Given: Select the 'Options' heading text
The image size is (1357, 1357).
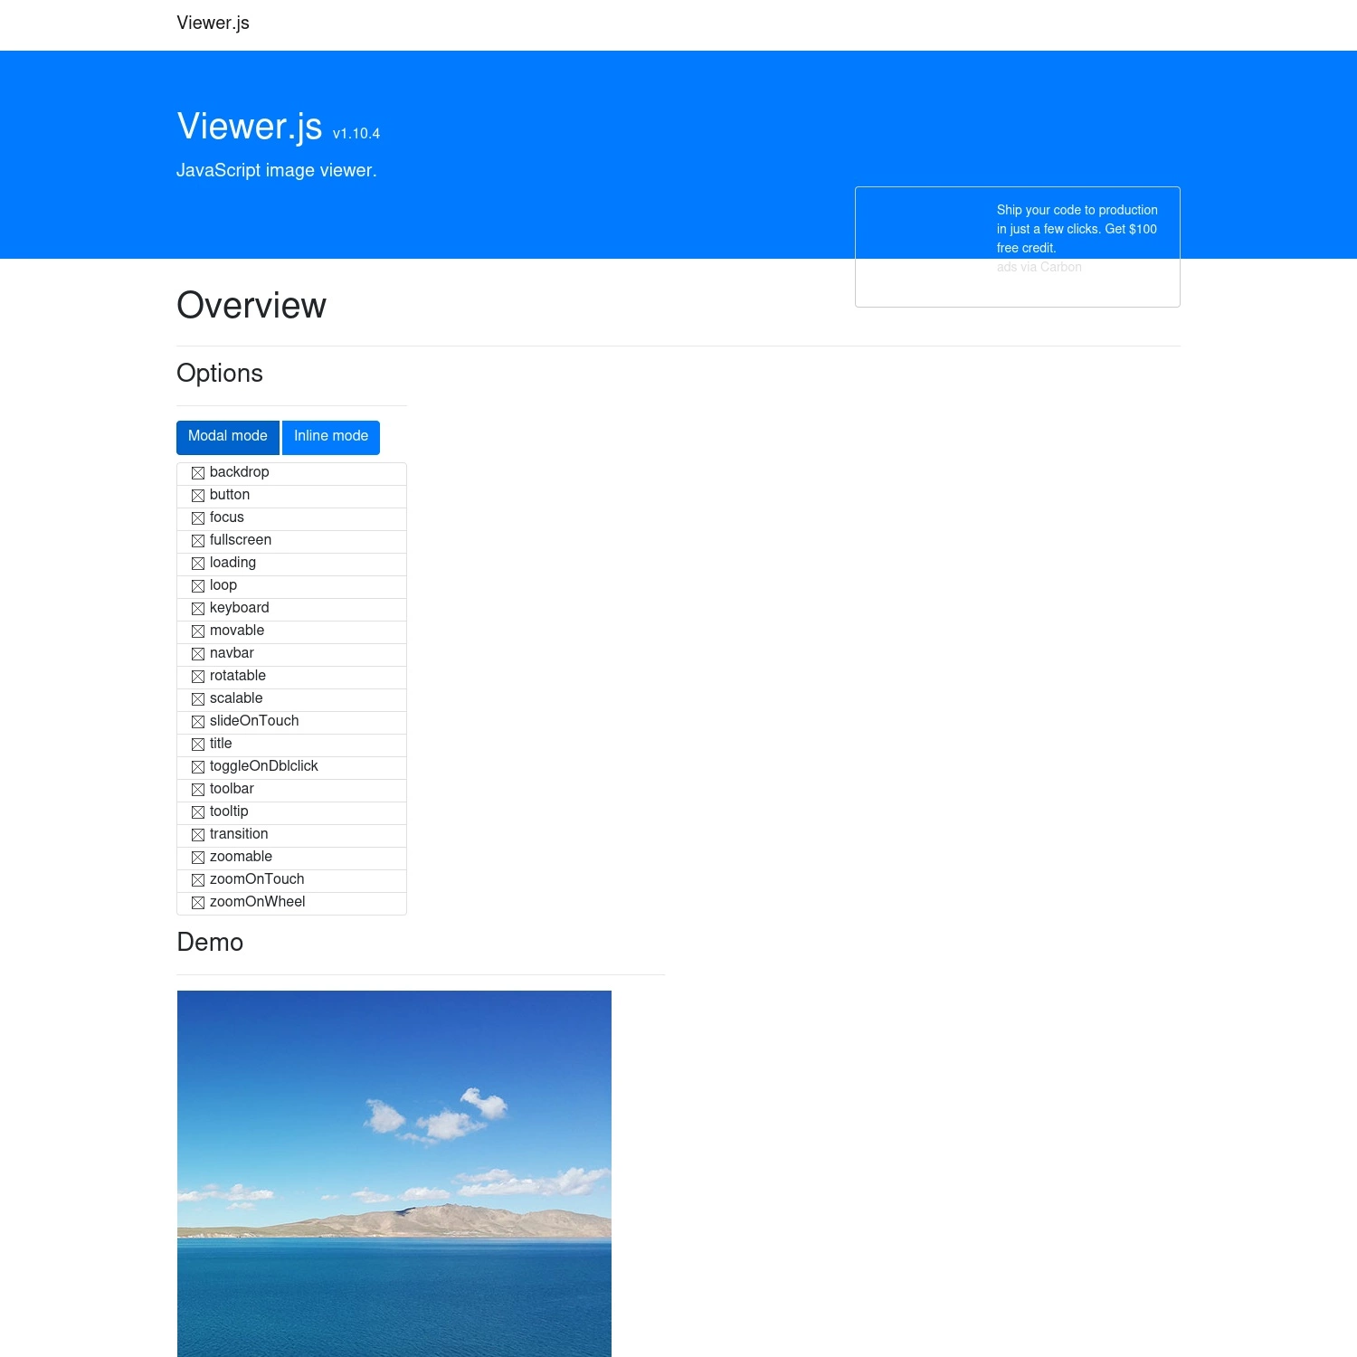Looking at the screenshot, I should (x=220, y=374).
